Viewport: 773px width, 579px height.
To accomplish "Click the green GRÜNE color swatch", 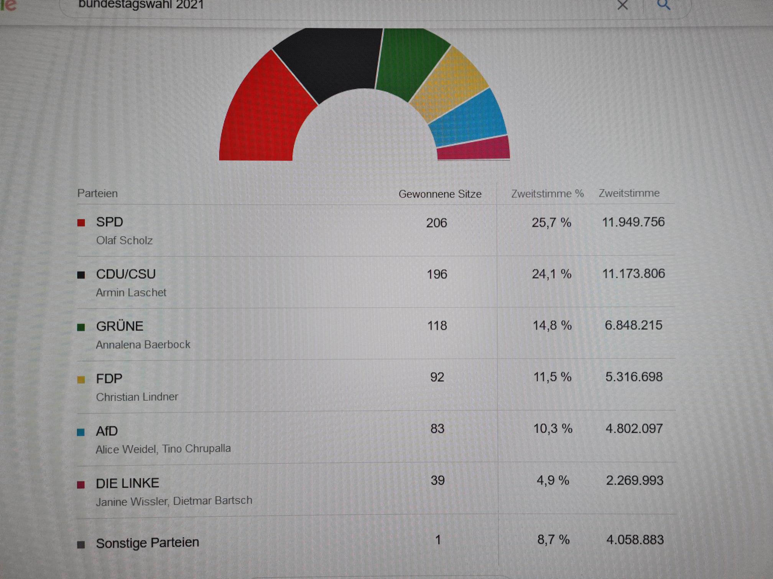I will [81, 327].
